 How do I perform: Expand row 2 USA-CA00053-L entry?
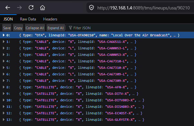pyautogui.click(x=4, y=48)
